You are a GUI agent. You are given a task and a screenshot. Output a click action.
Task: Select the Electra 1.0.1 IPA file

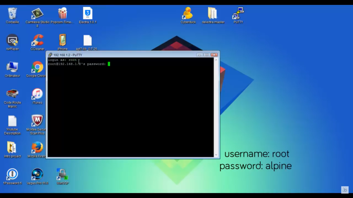pos(88,14)
